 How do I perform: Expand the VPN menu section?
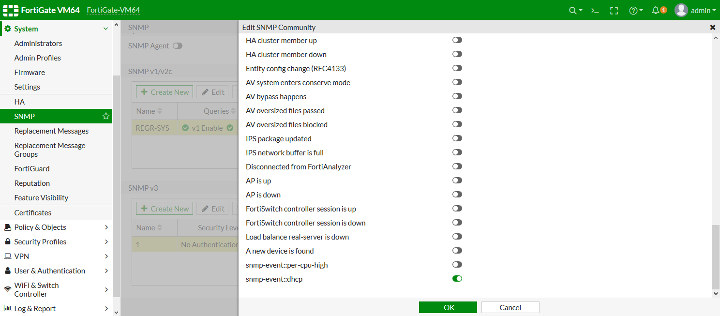pos(56,256)
